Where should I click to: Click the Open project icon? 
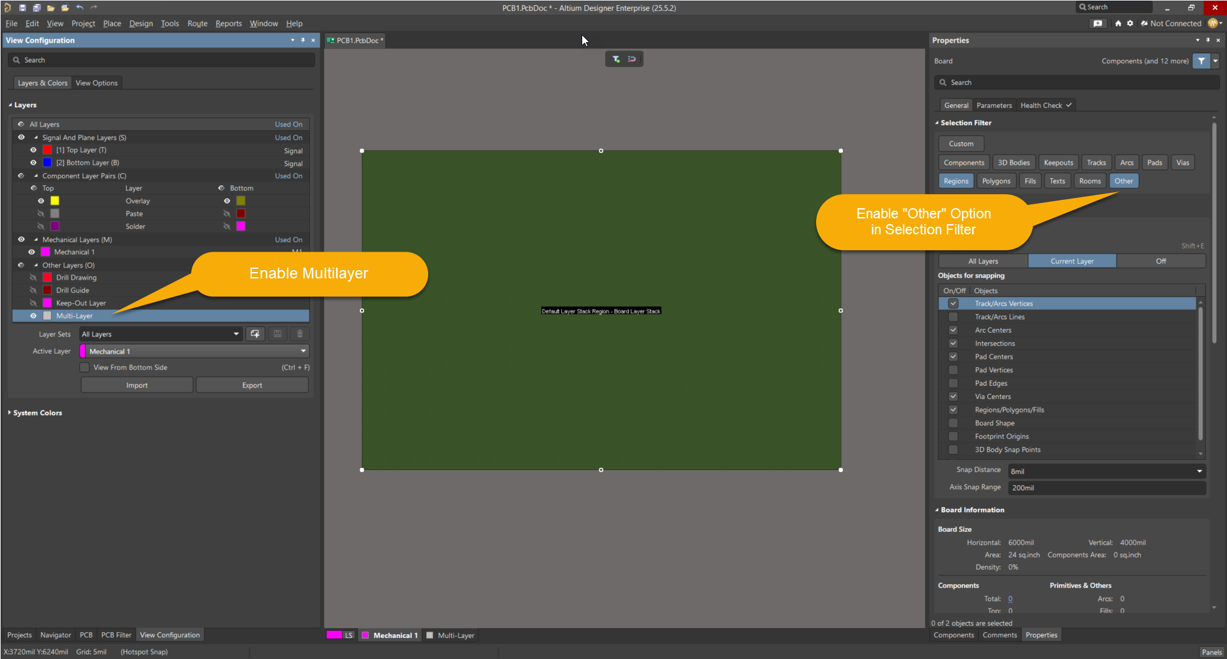tap(65, 8)
